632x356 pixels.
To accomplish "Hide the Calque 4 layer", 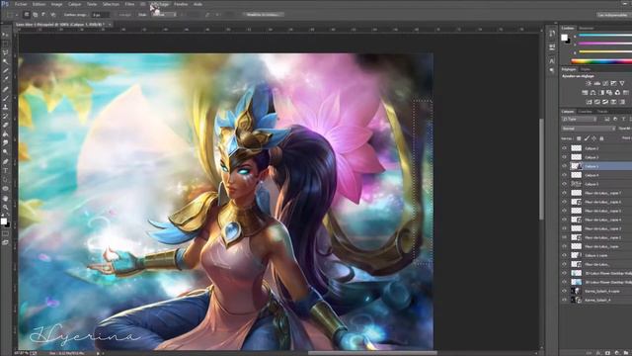I will tap(565, 175).
